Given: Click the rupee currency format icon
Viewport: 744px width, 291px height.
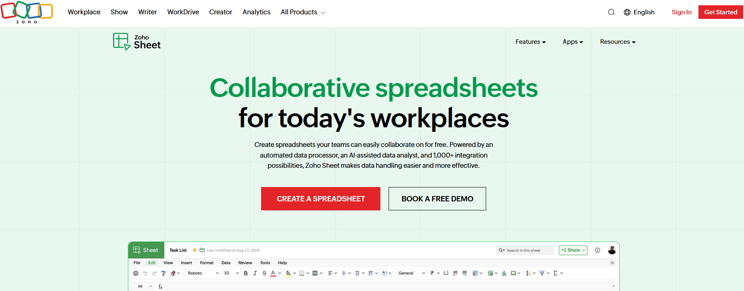Looking at the screenshot, I should coord(432,273).
